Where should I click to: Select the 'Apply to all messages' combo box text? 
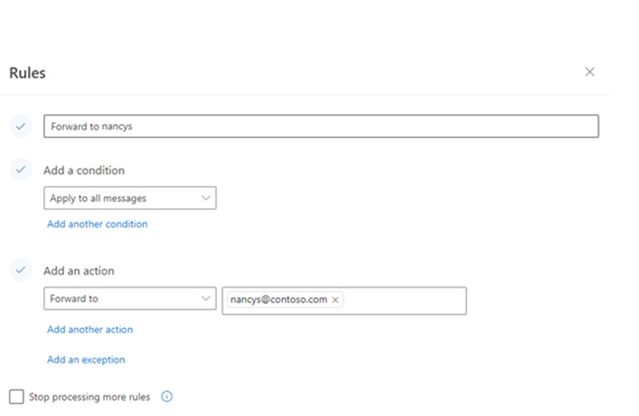click(99, 198)
